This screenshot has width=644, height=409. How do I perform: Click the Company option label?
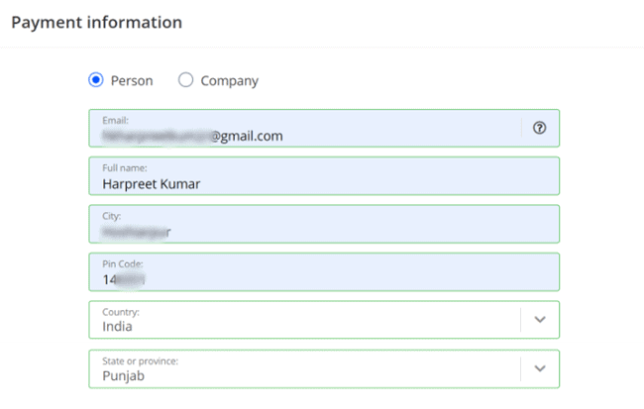[230, 81]
